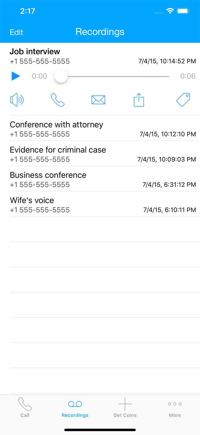Tap the Job interview title
The width and height of the screenshot is (200, 435).
click(x=35, y=51)
